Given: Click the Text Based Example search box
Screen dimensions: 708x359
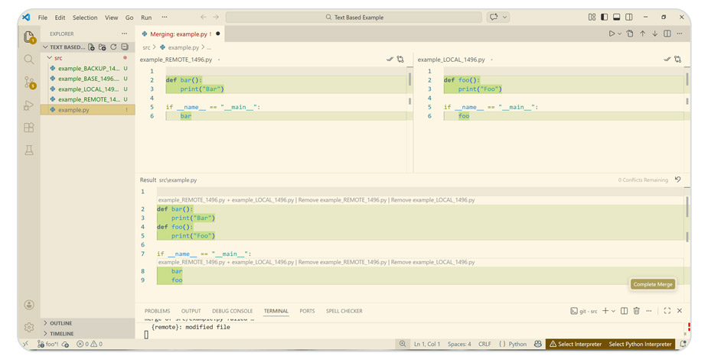Looking at the screenshot, I should pos(354,17).
